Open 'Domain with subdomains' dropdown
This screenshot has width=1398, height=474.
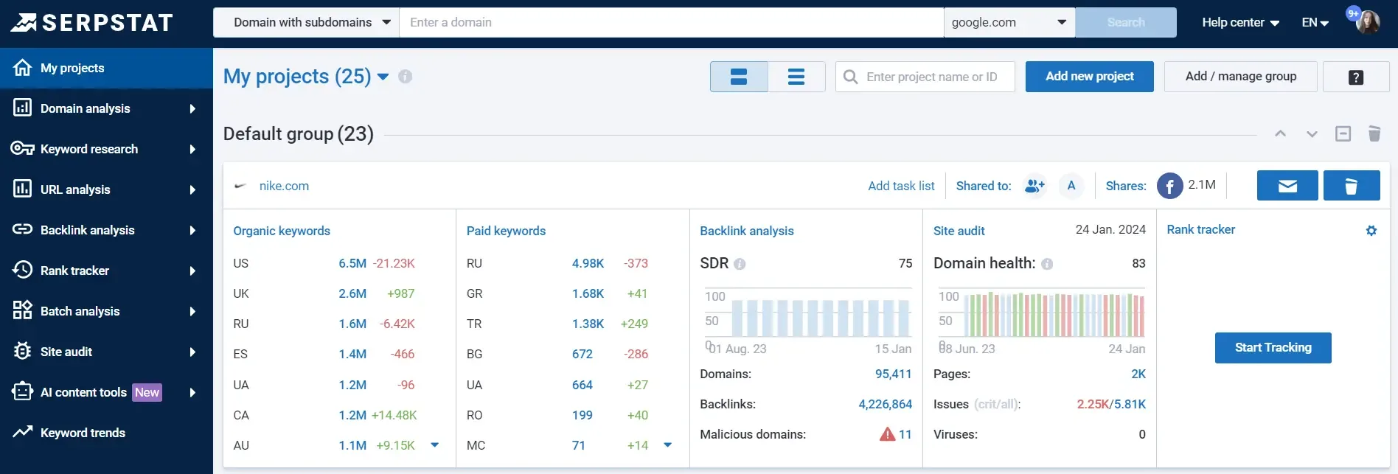coord(306,22)
